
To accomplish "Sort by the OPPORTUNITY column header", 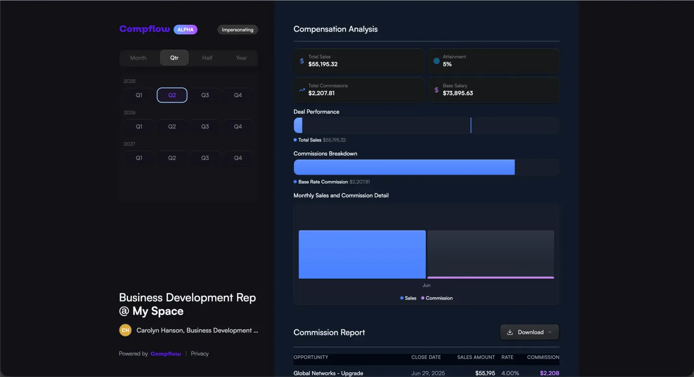I will (x=311, y=357).
